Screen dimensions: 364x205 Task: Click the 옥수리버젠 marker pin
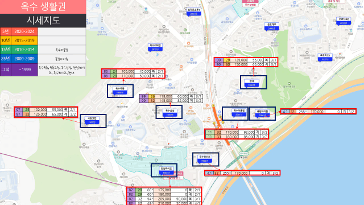(x=155, y=47)
